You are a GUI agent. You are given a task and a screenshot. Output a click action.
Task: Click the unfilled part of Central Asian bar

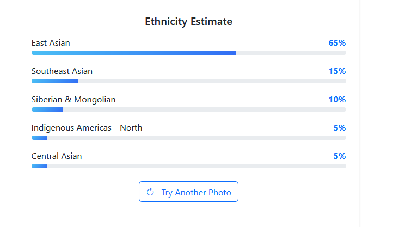point(196,166)
